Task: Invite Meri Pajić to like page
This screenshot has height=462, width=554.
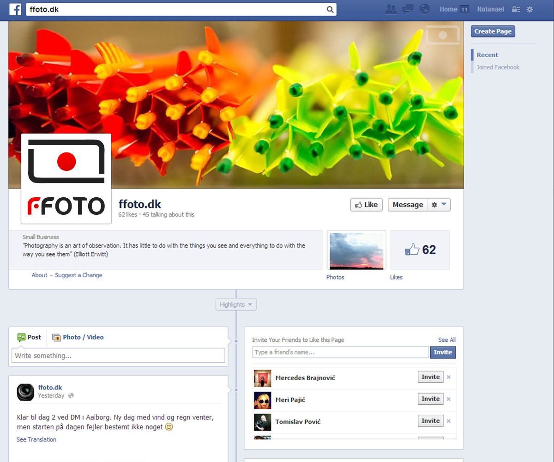Action: tap(430, 399)
